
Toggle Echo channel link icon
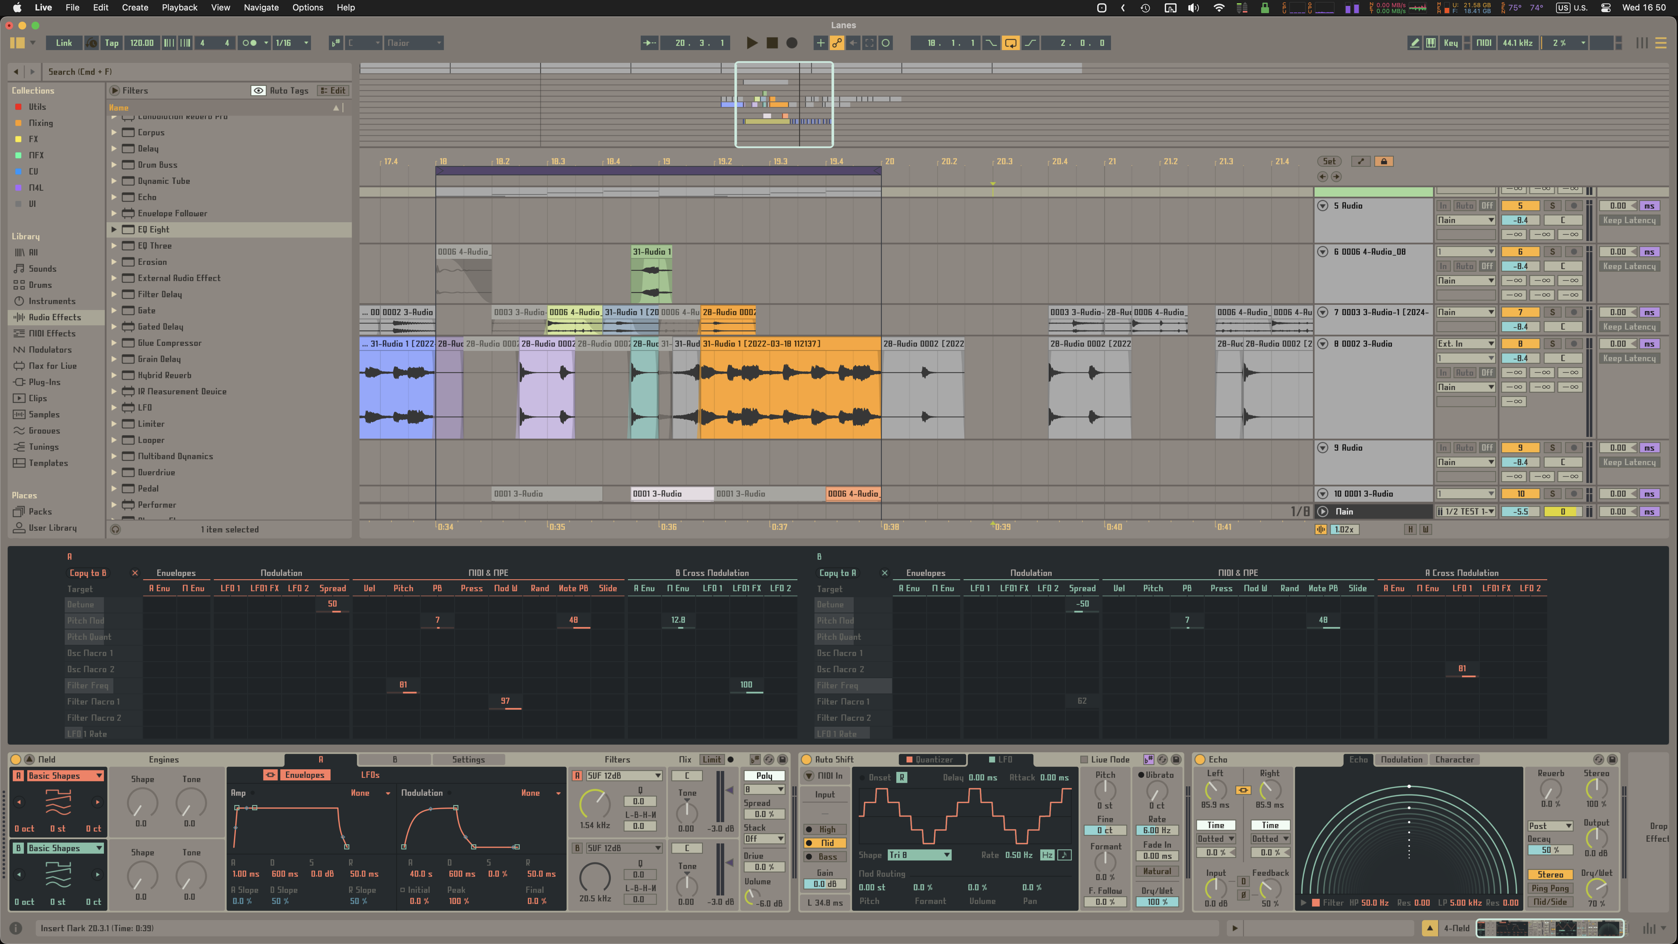click(x=1243, y=790)
